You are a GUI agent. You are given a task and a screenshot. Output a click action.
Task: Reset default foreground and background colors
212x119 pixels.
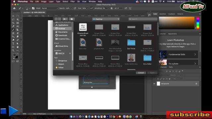(14, 58)
